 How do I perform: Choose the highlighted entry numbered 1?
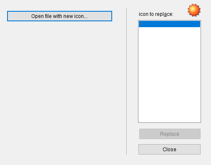click(x=169, y=24)
